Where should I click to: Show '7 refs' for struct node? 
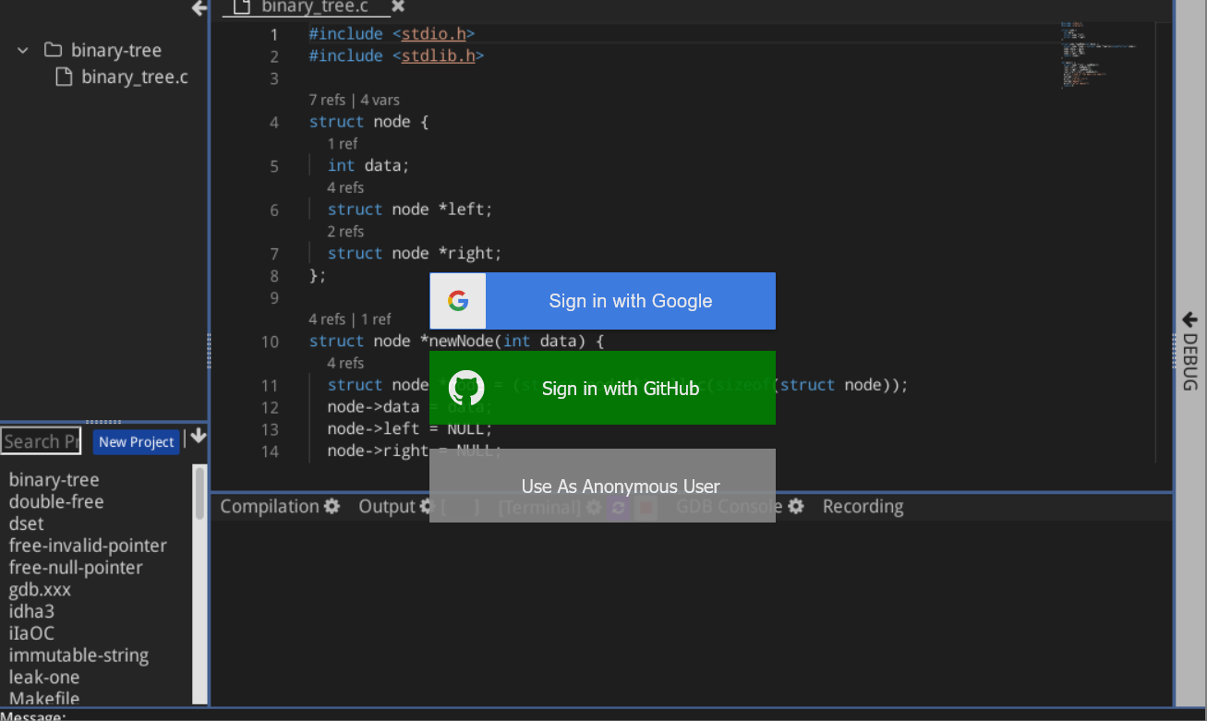tap(327, 100)
